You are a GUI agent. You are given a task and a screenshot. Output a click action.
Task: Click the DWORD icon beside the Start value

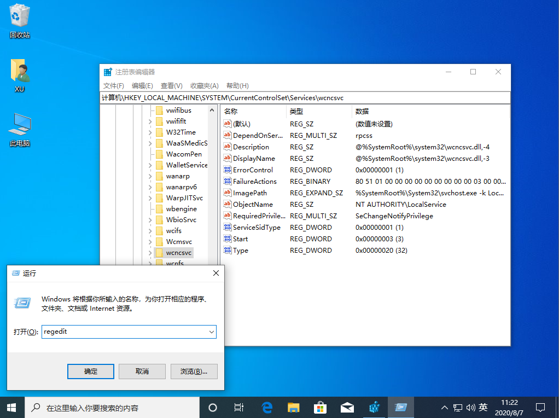pyautogui.click(x=228, y=239)
